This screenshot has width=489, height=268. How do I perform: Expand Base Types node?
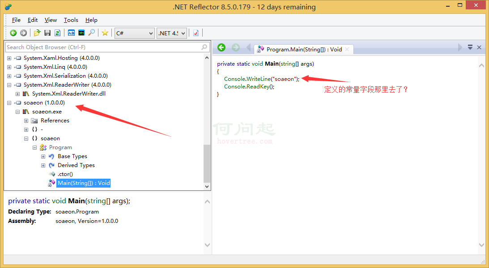tap(43, 157)
